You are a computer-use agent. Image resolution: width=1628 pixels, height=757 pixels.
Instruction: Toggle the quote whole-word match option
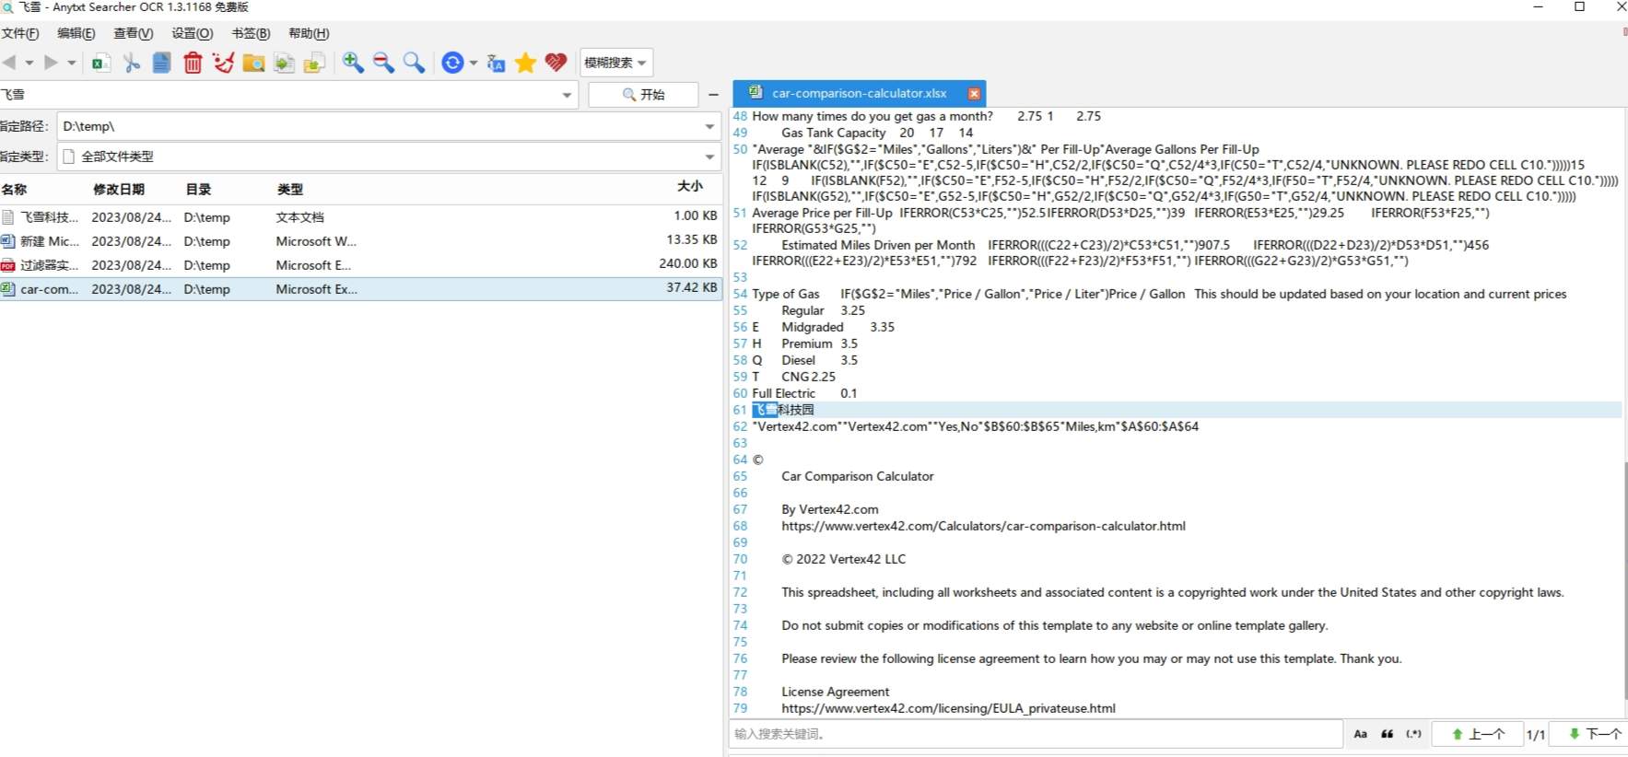pos(1387,734)
